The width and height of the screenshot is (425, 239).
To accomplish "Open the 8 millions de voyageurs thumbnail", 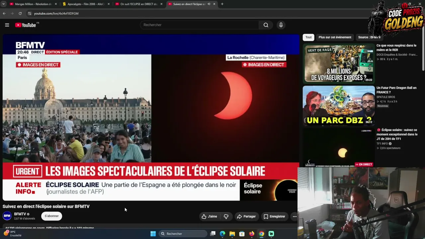I will tap(339, 63).
